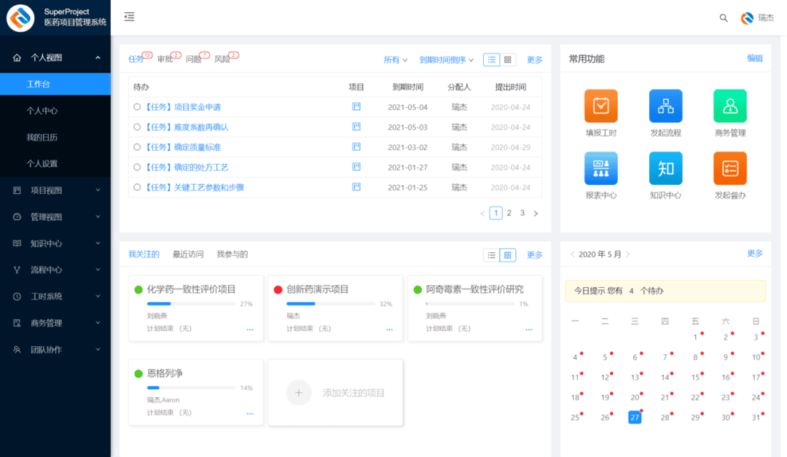
Task: Open project icon for 关键工艺参数和步骤 row
Action: click(356, 187)
